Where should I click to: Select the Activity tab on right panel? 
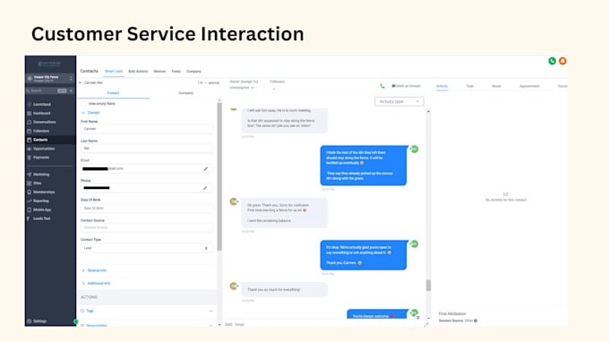442,86
